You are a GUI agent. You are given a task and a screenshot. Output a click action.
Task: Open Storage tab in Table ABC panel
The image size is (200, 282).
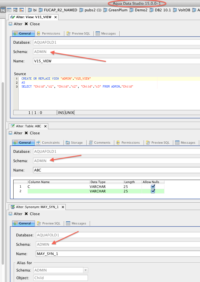pyautogui.click(x=74, y=143)
